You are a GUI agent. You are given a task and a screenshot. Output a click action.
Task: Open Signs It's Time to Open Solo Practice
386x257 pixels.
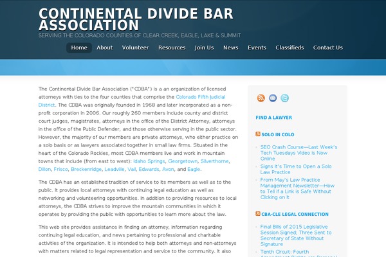coord(296,169)
